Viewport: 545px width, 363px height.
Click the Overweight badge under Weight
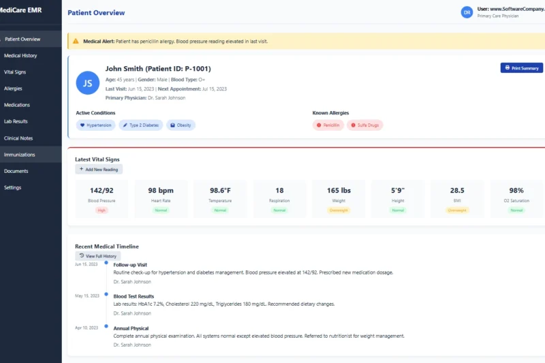pyautogui.click(x=339, y=210)
